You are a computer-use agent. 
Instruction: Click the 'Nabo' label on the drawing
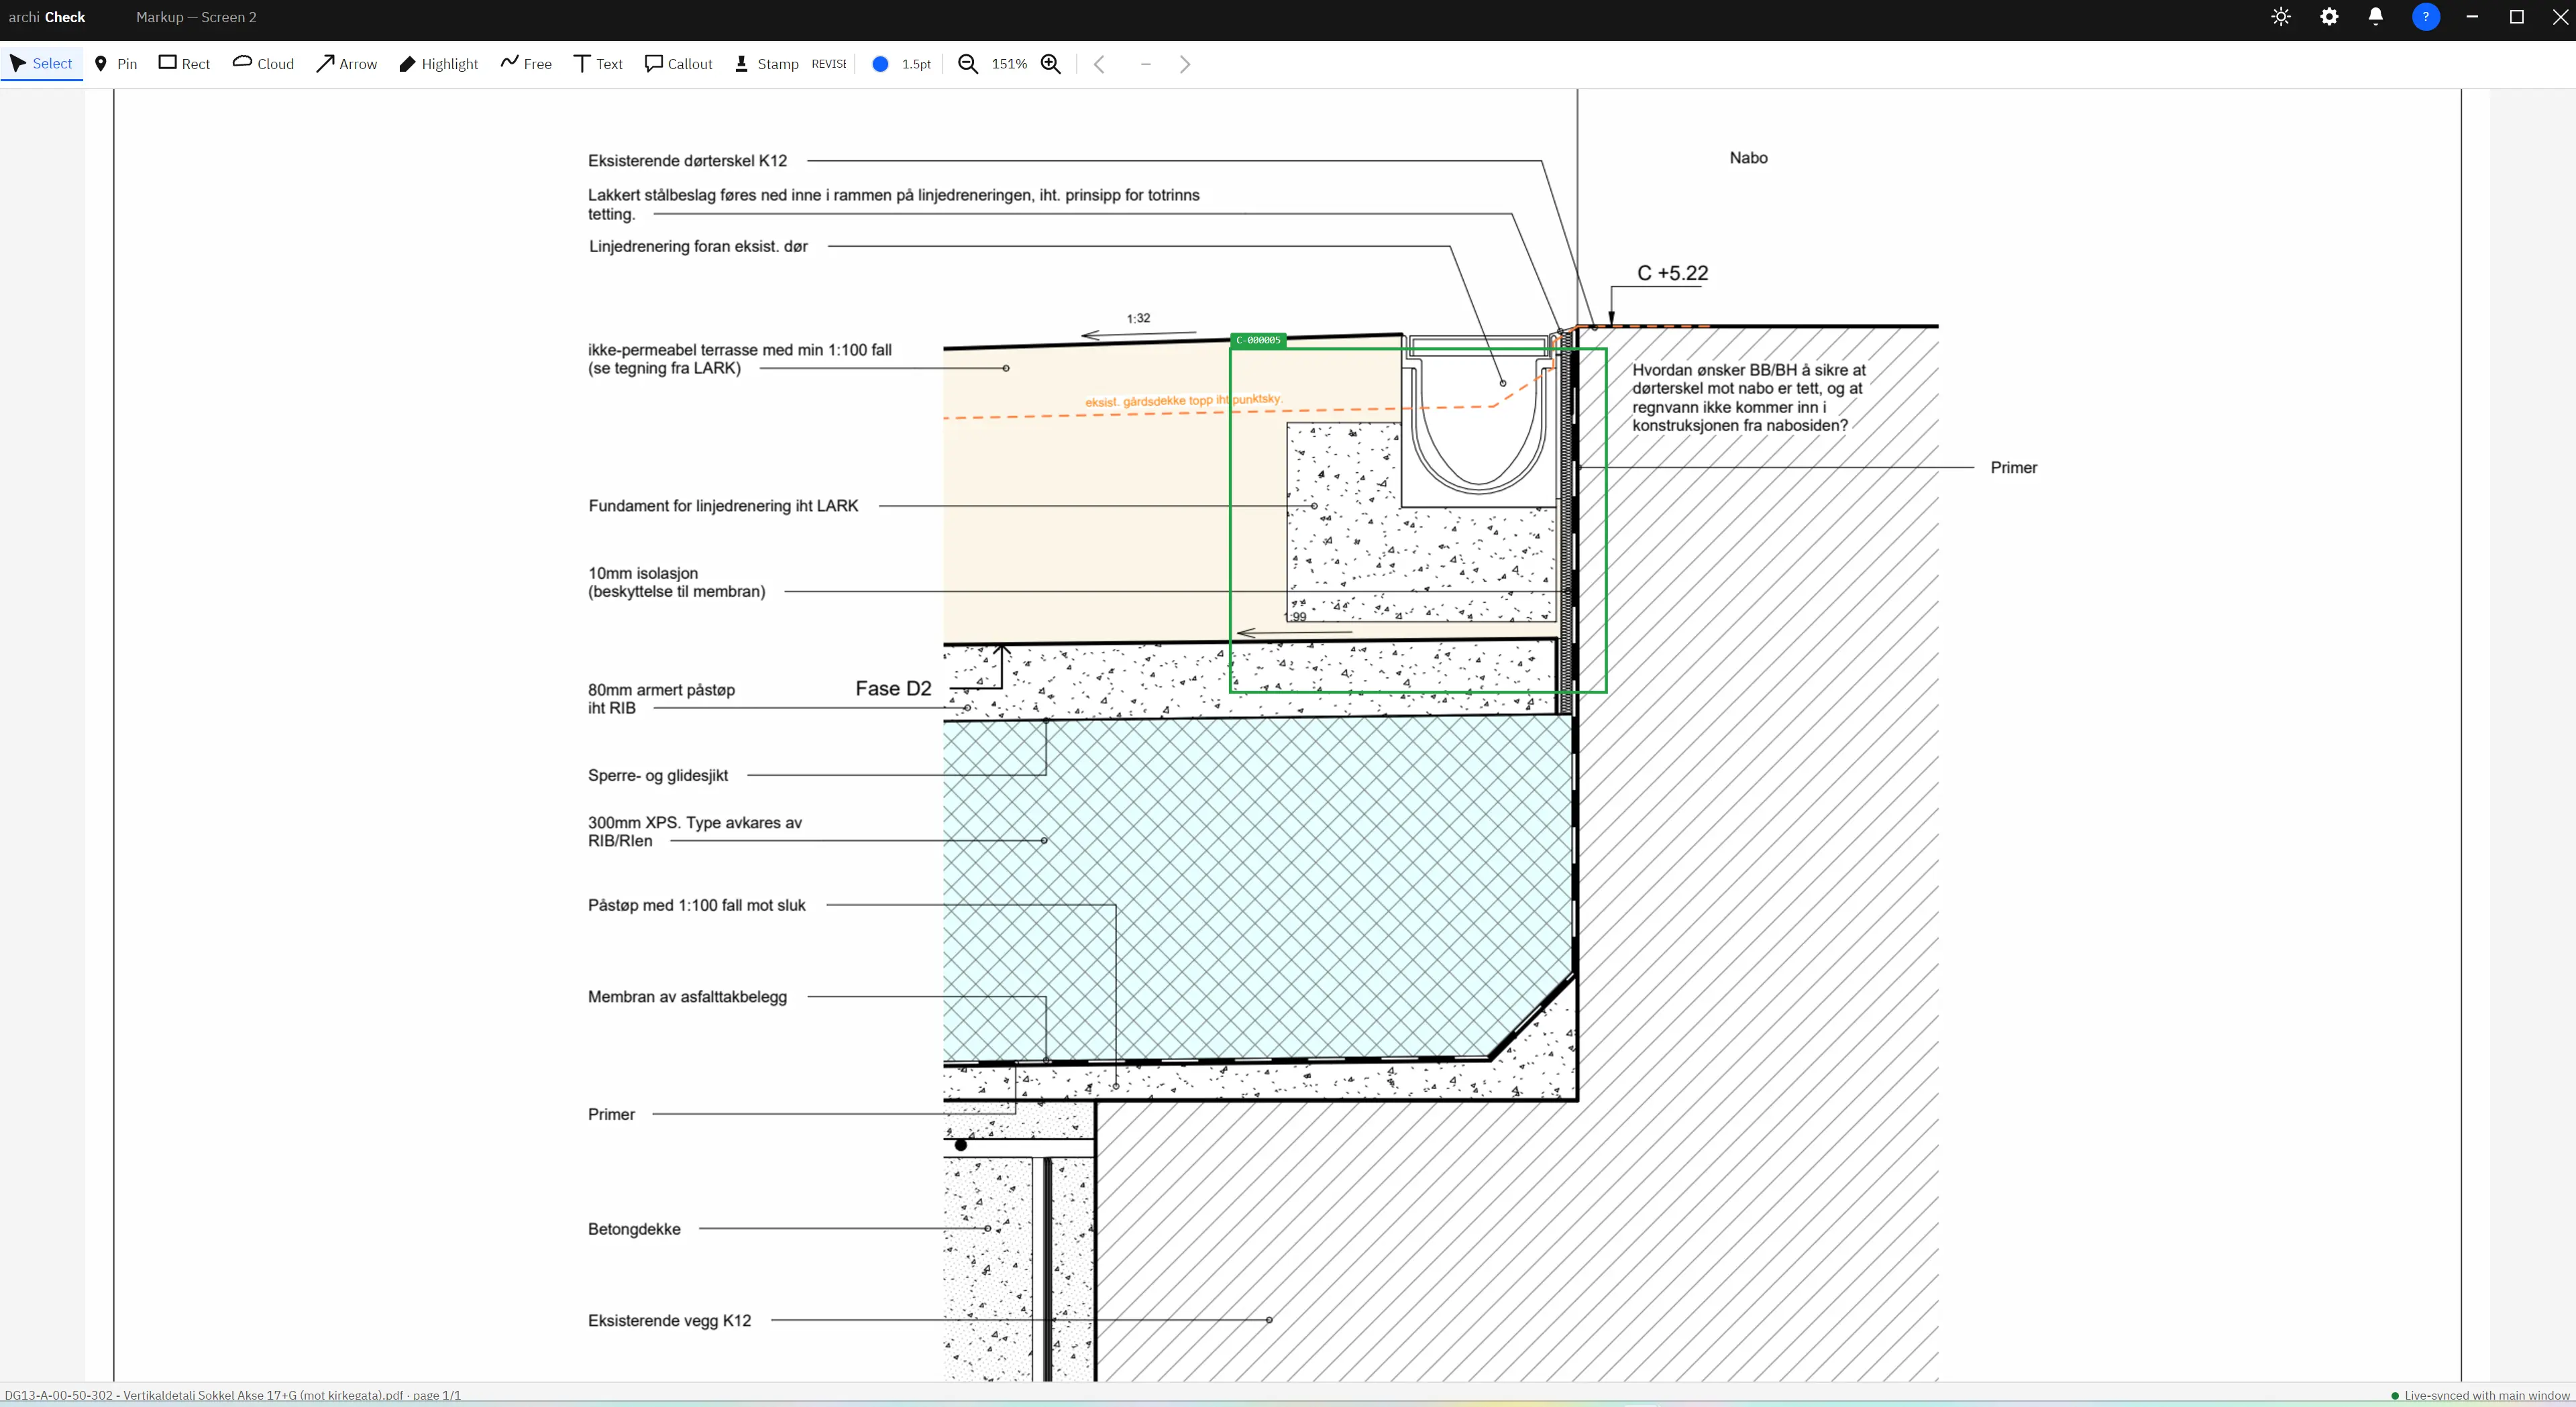point(1749,158)
